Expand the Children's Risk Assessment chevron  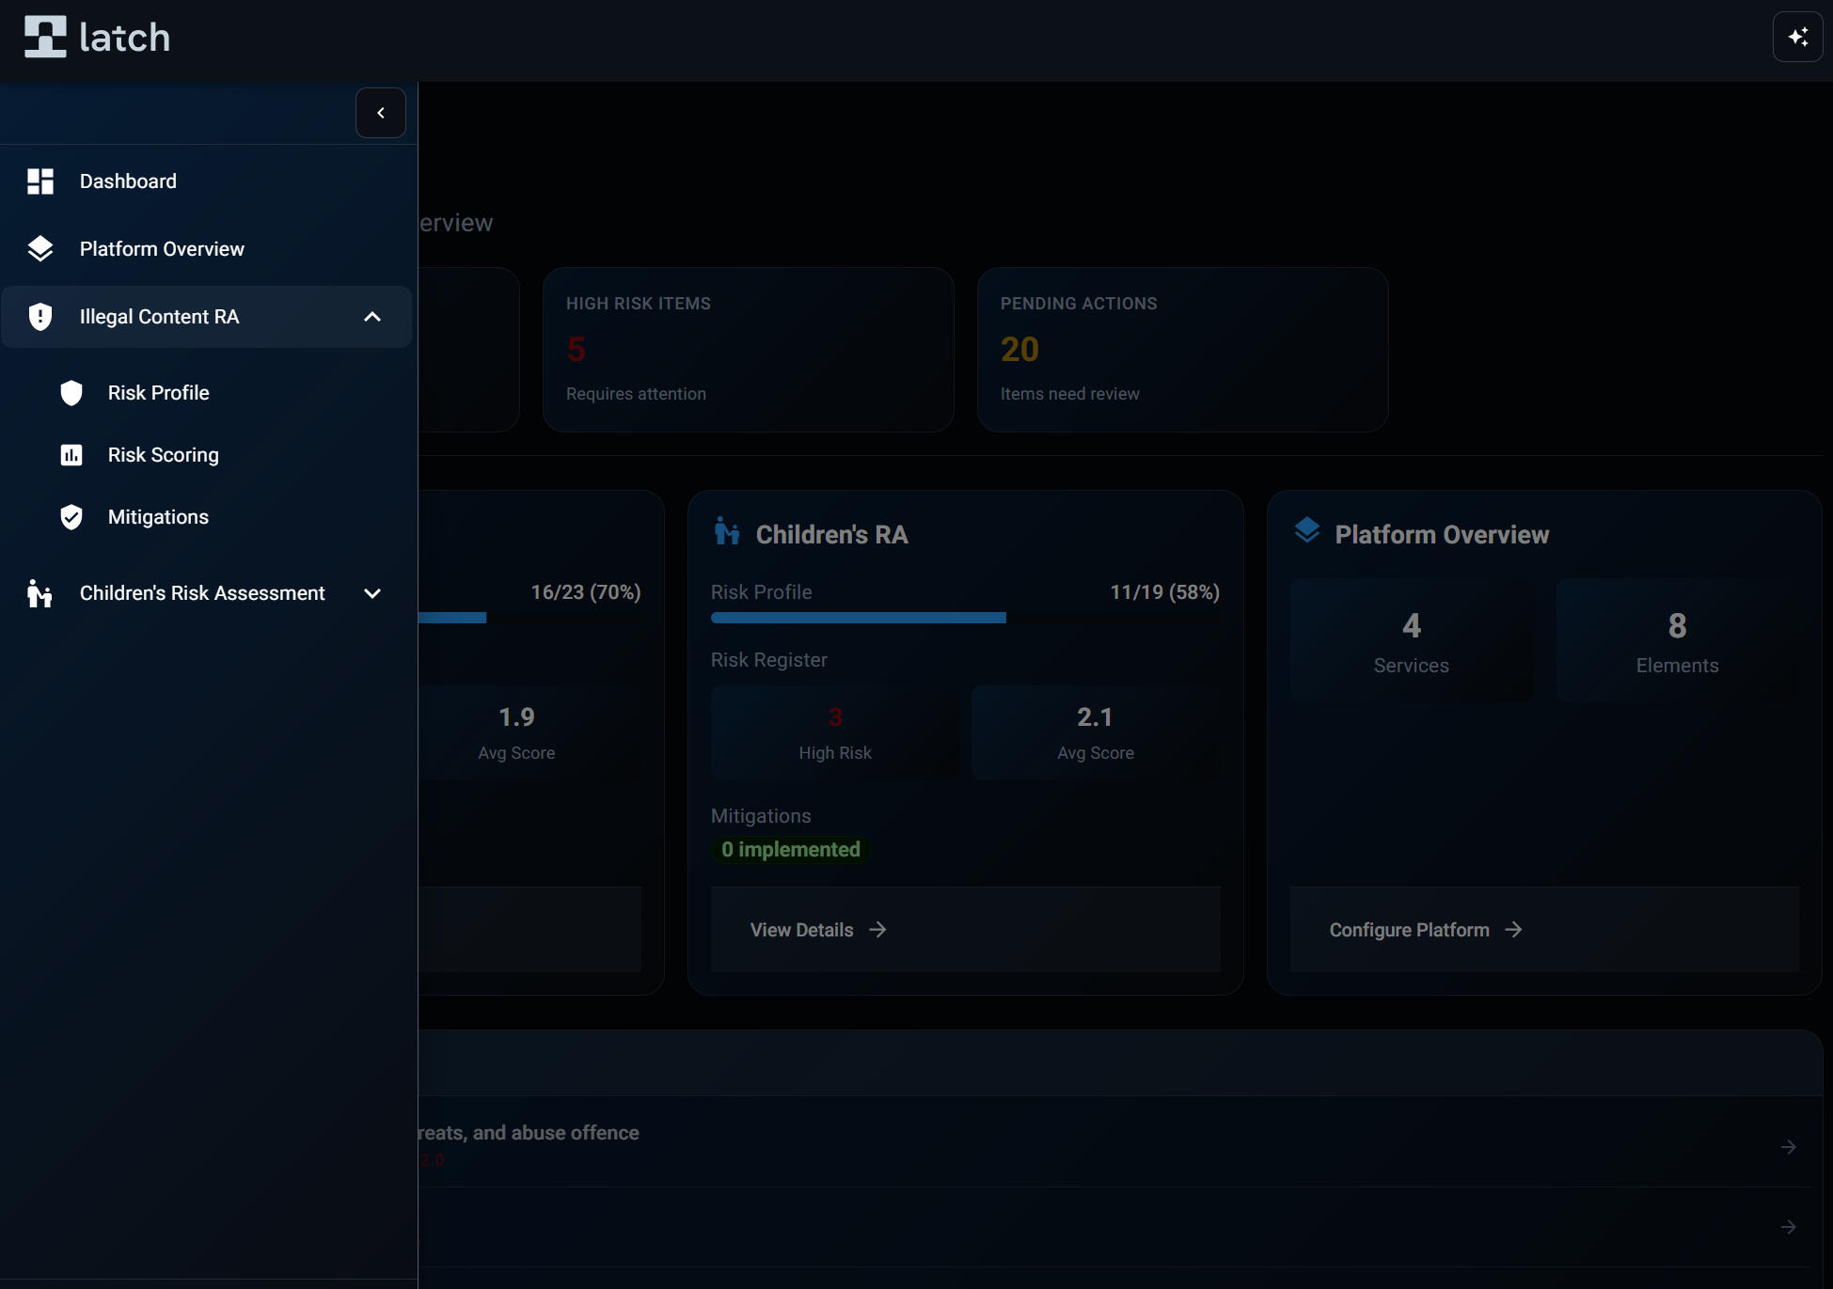coord(372,593)
